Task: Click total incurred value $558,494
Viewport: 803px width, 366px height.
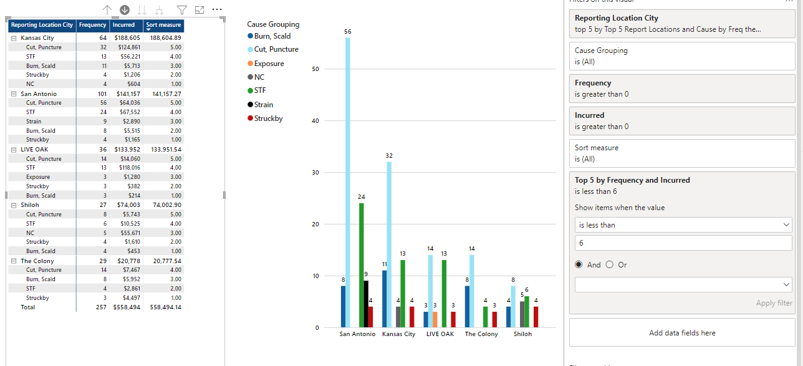Action: [127, 307]
